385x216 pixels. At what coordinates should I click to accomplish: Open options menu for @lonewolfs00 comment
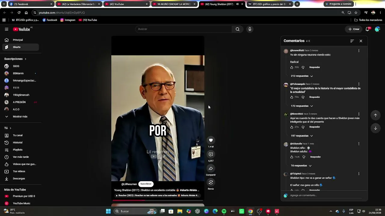point(359,51)
